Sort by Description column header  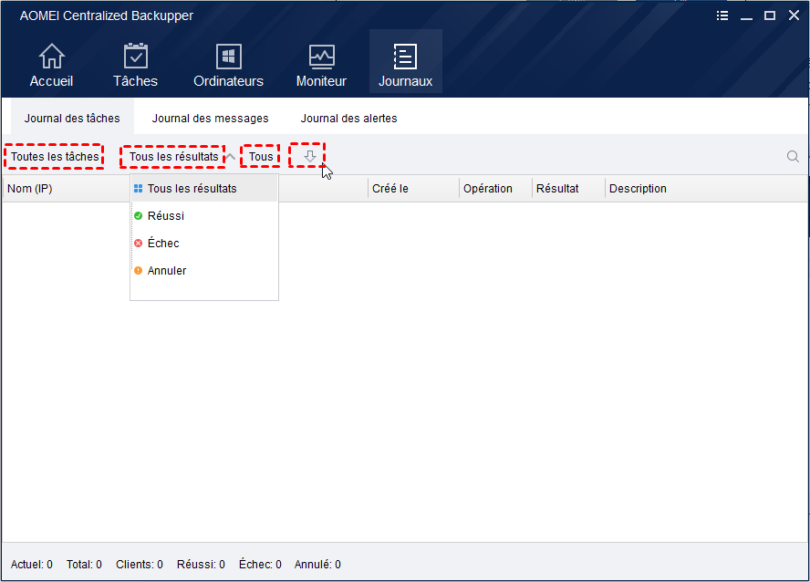(638, 189)
